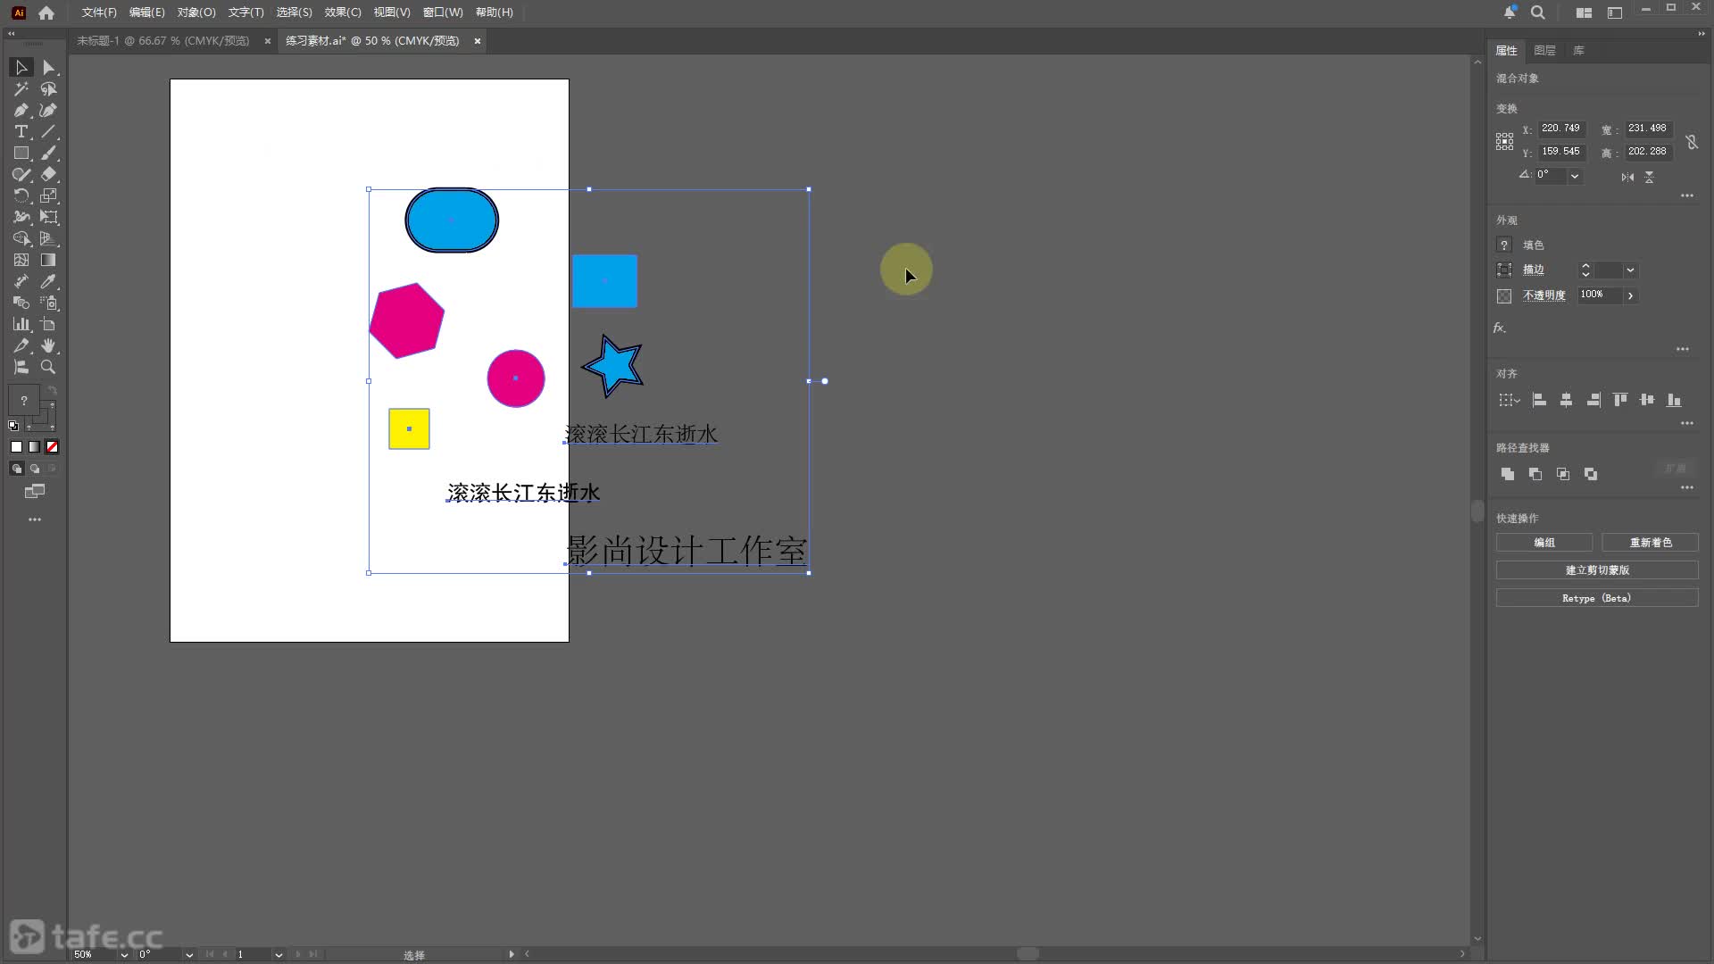The width and height of the screenshot is (1714, 964).
Task: Select the Line Segment tool
Action: 49,132
